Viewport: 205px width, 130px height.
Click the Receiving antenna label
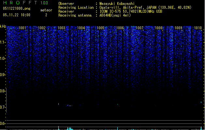(75, 15)
